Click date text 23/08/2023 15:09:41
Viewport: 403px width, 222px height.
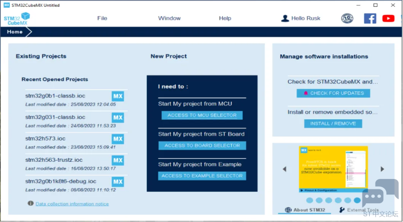pos(93,147)
